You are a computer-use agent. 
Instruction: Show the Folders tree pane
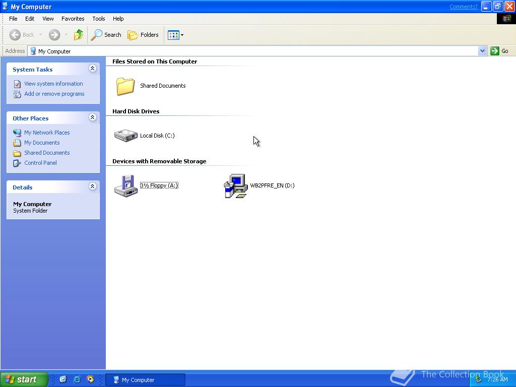[x=143, y=35]
